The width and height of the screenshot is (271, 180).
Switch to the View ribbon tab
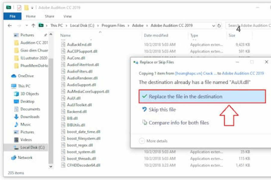(x=67, y=16)
